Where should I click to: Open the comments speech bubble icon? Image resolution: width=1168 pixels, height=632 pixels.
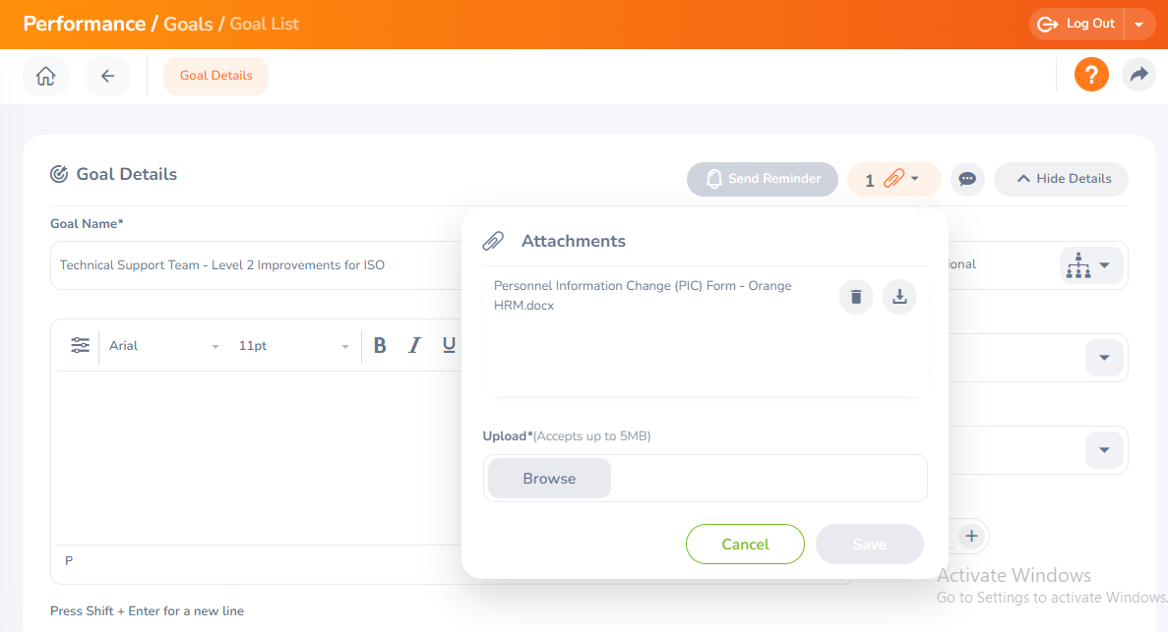966,179
